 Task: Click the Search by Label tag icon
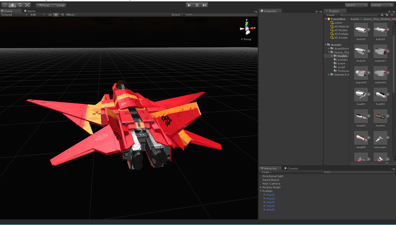tap(387, 15)
